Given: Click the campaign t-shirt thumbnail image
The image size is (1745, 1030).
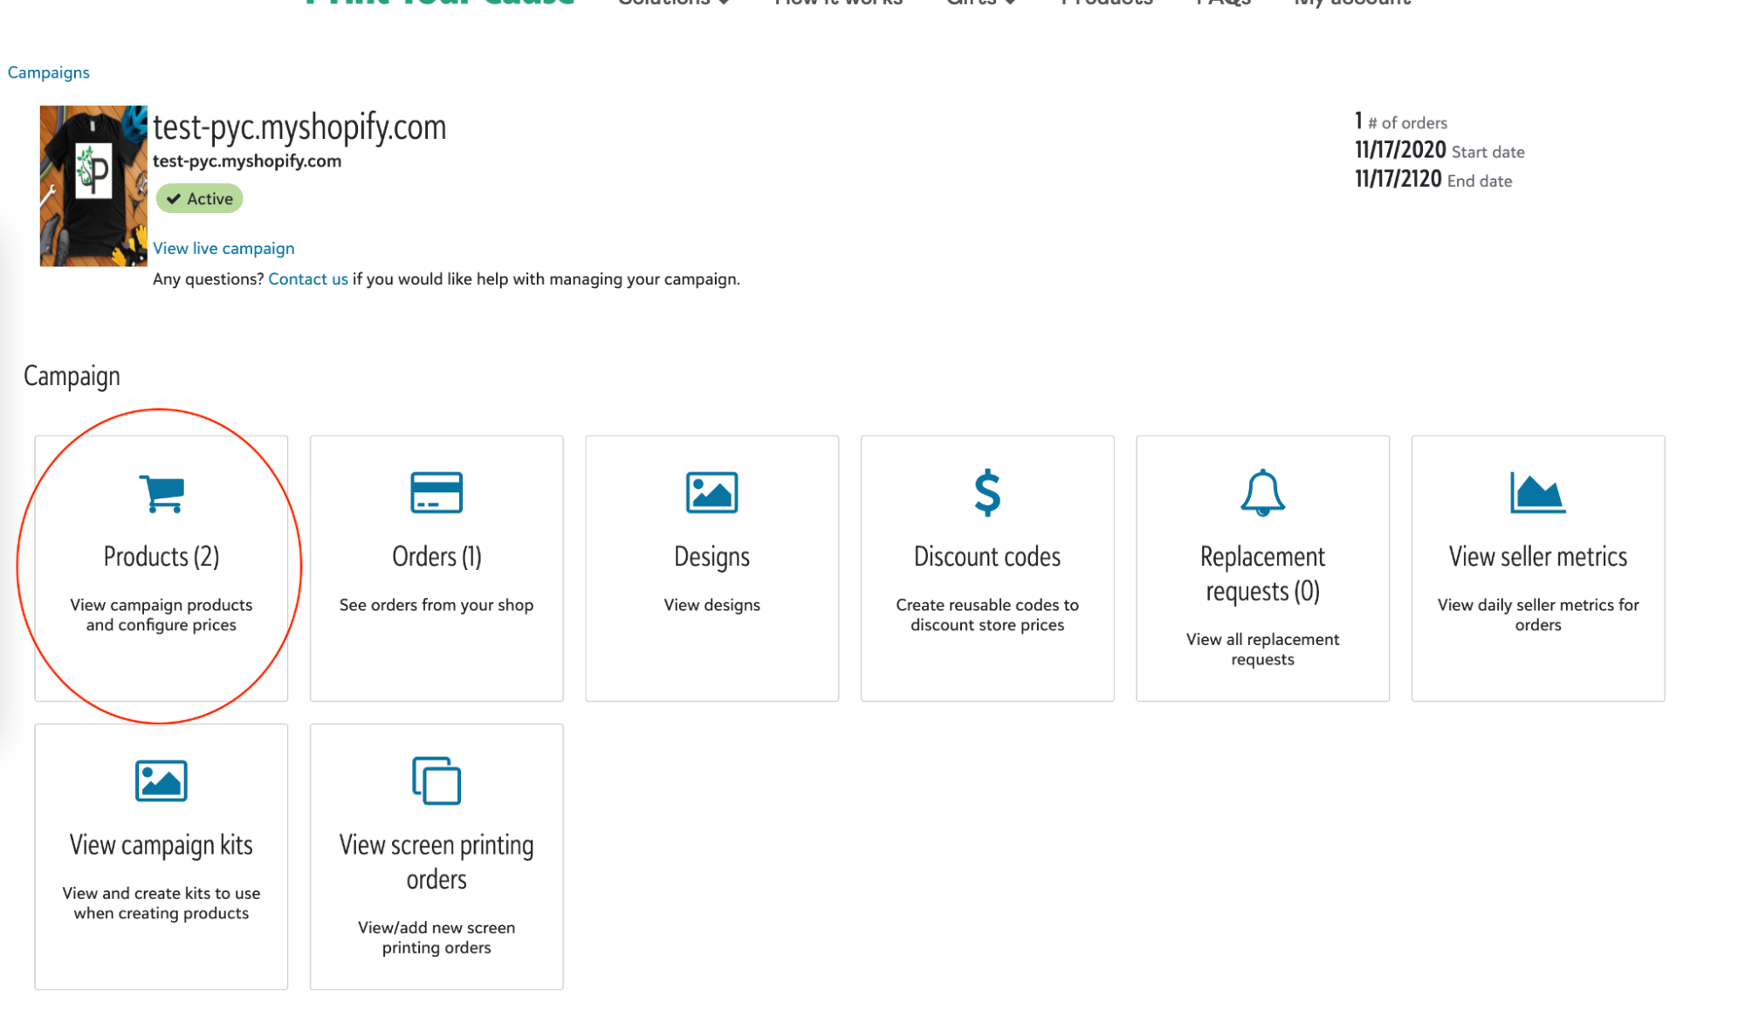Looking at the screenshot, I should (93, 186).
